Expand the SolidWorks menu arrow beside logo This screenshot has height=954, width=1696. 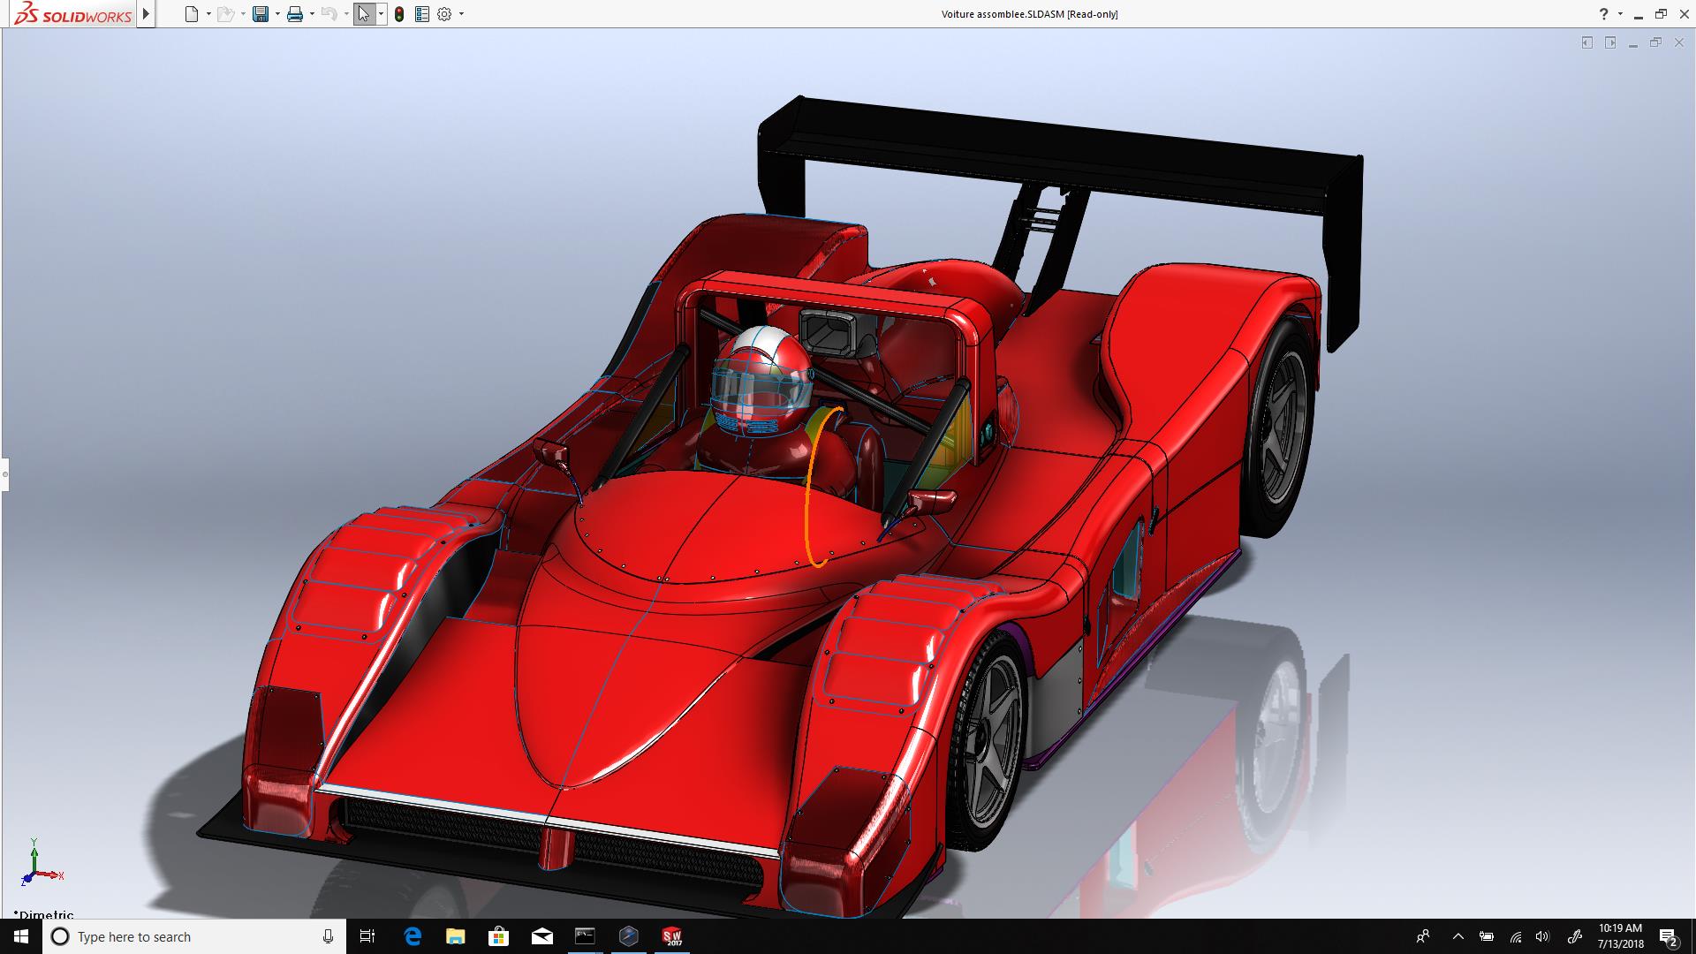pos(147,14)
